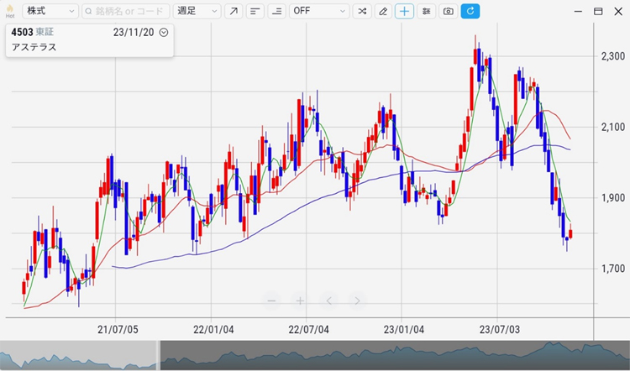This screenshot has width=630, height=371.
Task: Click the right-aligned lines toolbar icon
Action: tap(276, 12)
